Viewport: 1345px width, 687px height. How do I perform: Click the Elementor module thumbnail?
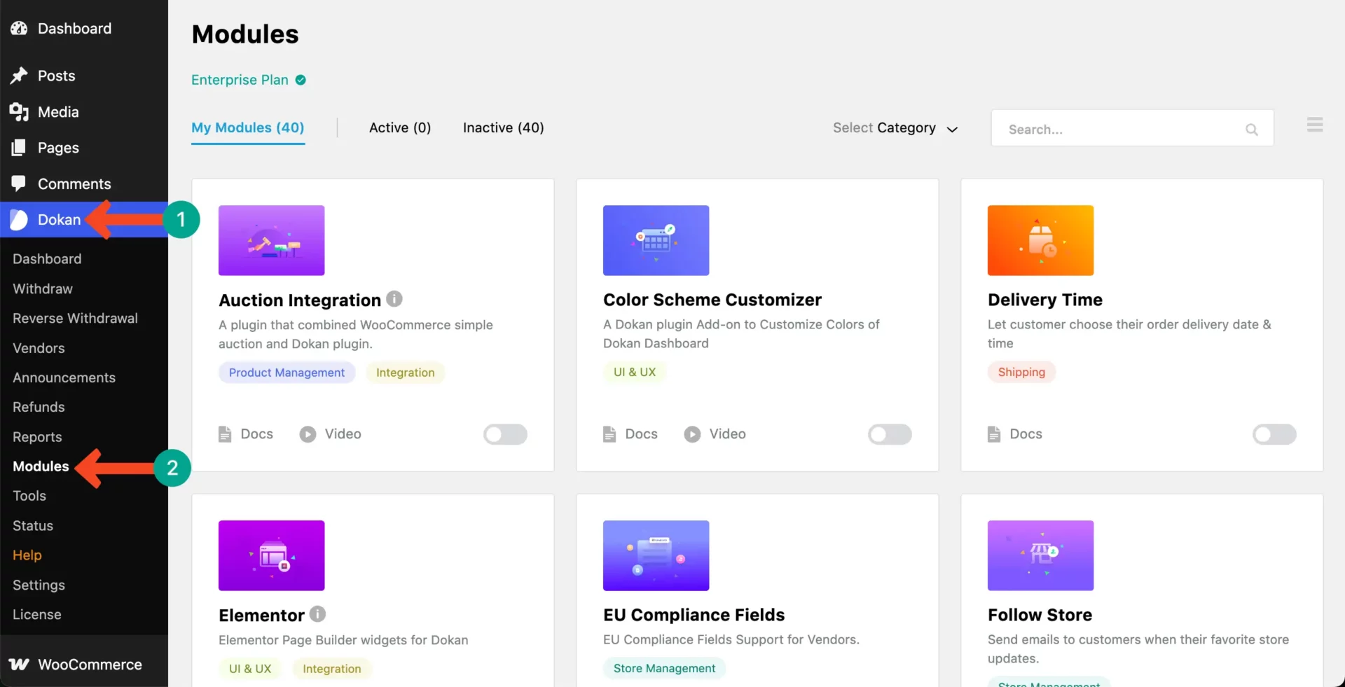click(x=272, y=555)
